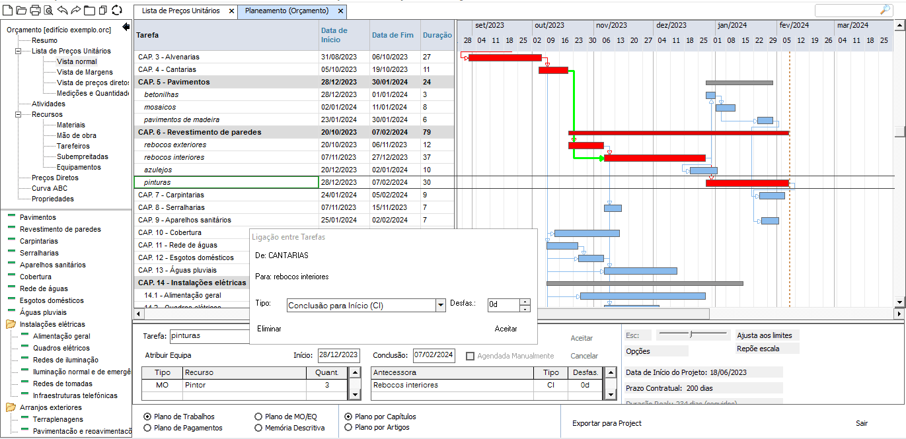The image size is (906, 439).
Task: Click the Ajusta aos limites button
Action: pyautogui.click(x=767, y=335)
